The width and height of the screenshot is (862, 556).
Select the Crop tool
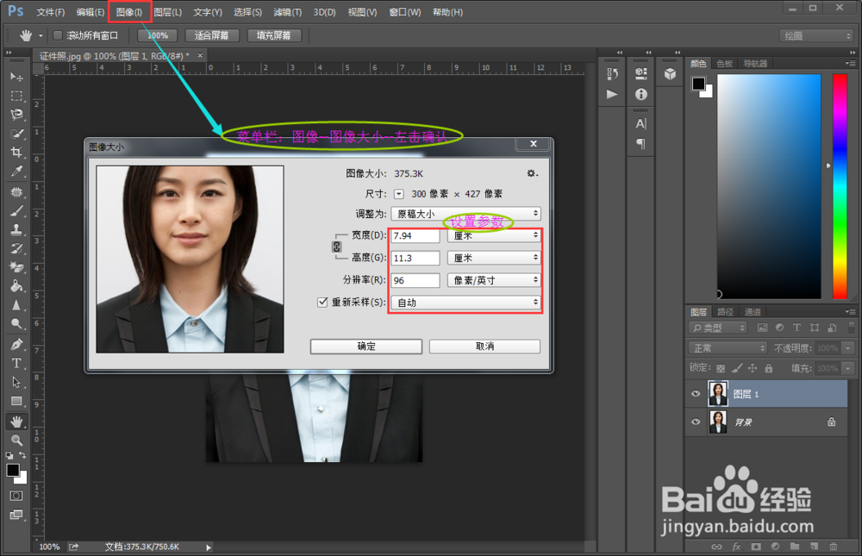(x=16, y=153)
